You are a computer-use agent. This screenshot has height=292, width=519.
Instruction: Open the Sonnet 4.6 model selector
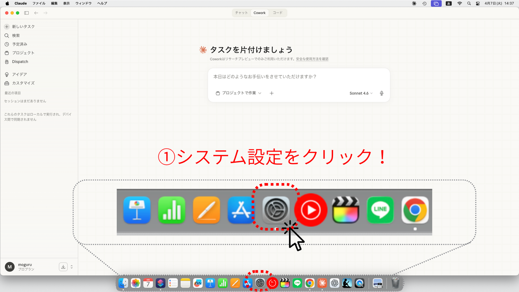(x=361, y=93)
